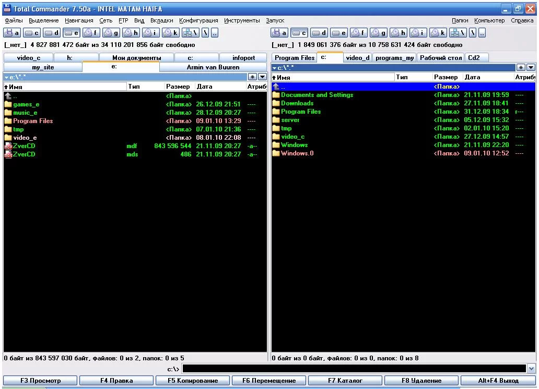The width and height of the screenshot is (539, 389).
Task: Select drive c in right drive bar
Action: tap(299, 33)
